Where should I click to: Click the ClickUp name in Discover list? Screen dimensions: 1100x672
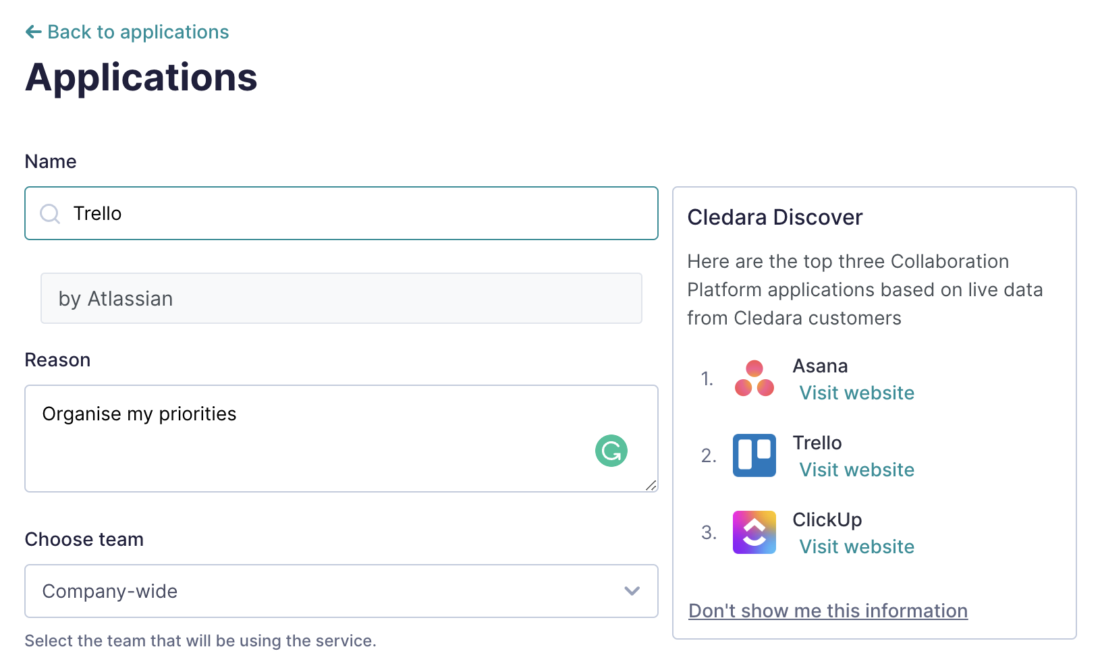point(827,520)
